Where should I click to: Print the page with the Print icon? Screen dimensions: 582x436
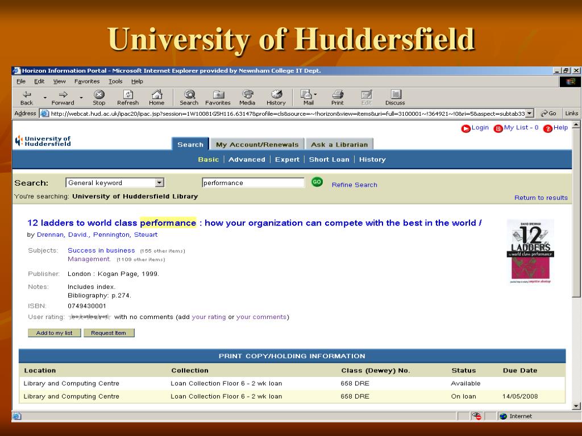coord(338,98)
